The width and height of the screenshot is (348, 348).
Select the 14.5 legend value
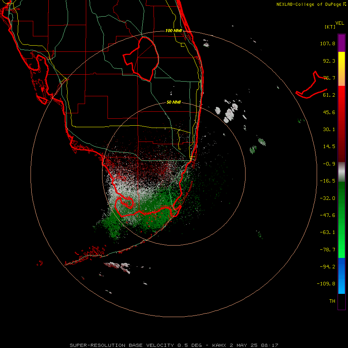coord(329,147)
